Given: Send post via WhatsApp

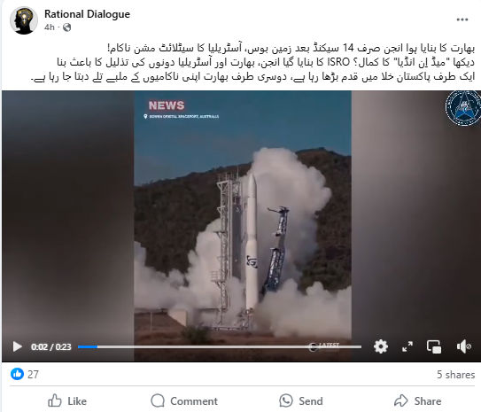Looking at the screenshot, I should [x=301, y=401].
